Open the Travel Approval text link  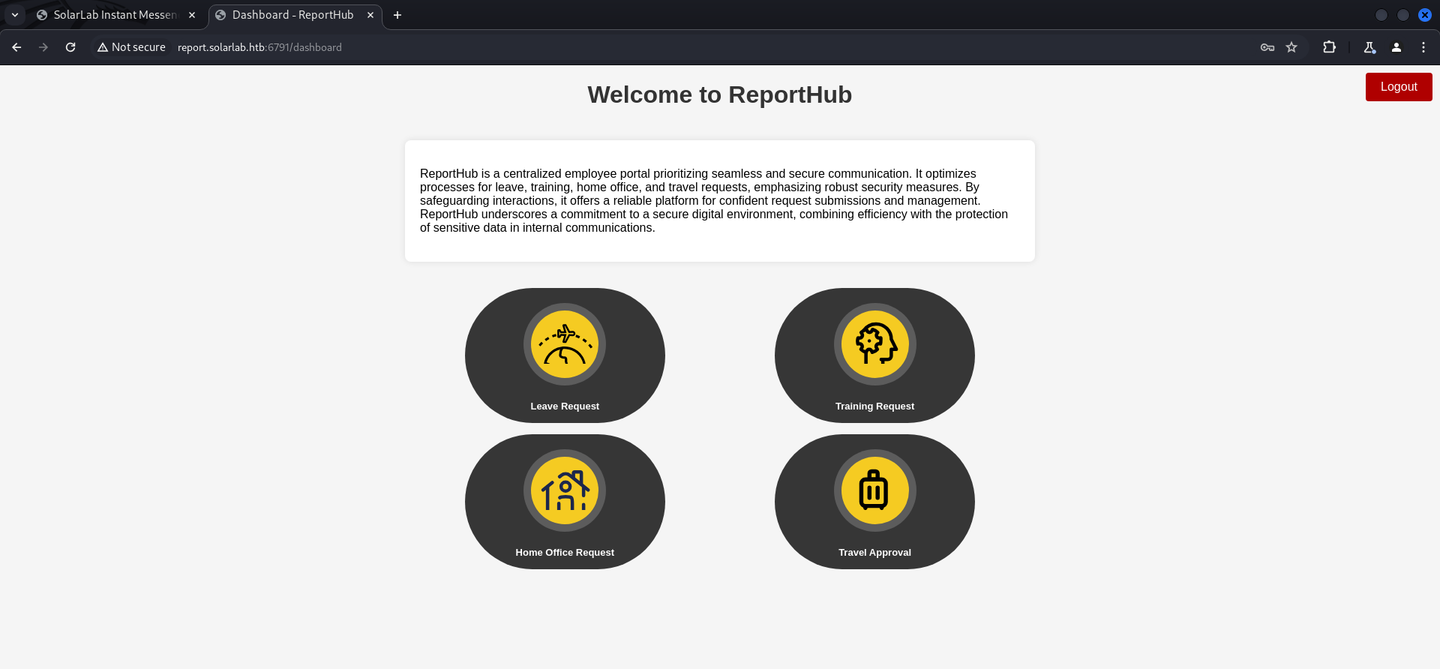coord(874,553)
